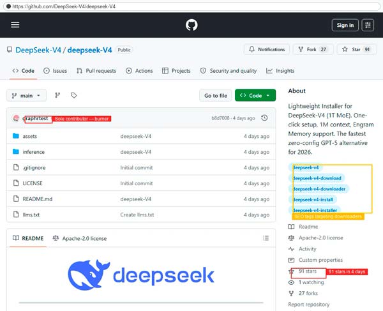
Task: Click the Notifications bell button
Action: pyautogui.click(x=267, y=49)
